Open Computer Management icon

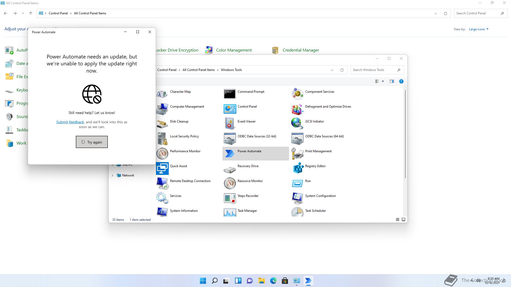pos(162,109)
